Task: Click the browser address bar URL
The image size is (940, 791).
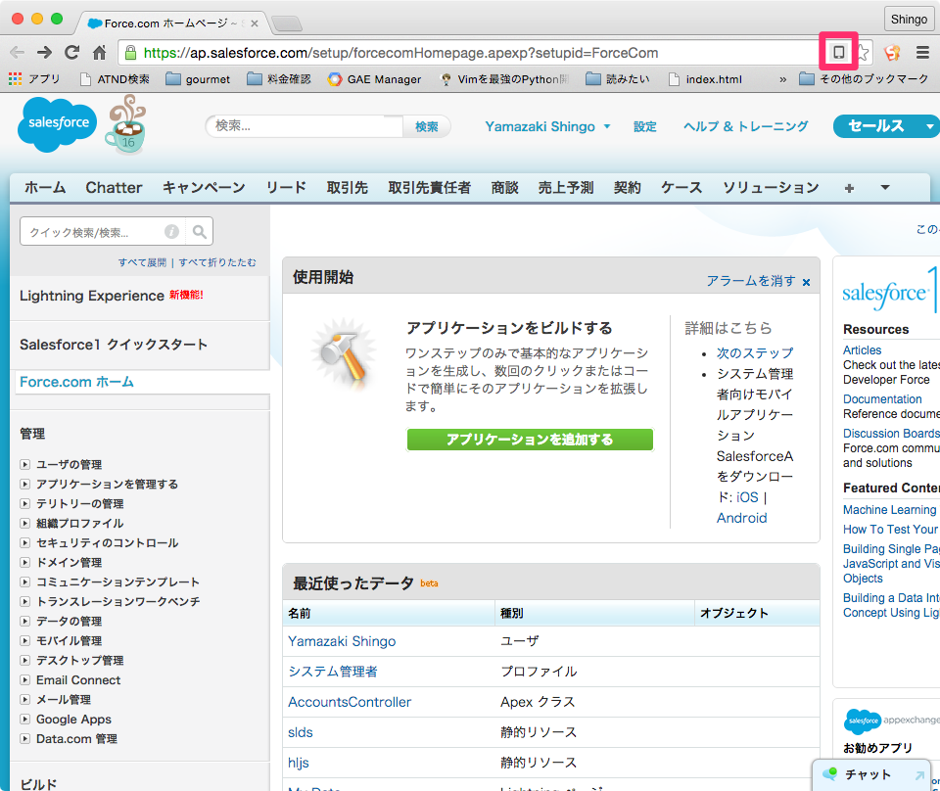Action: point(400,53)
